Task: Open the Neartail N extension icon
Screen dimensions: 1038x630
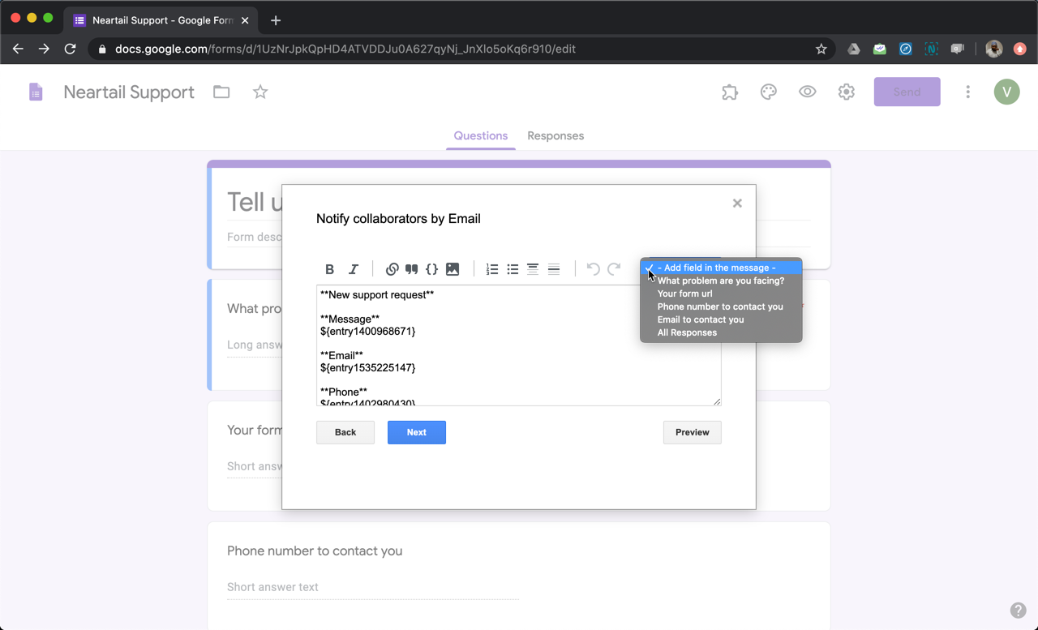Action: 932,49
